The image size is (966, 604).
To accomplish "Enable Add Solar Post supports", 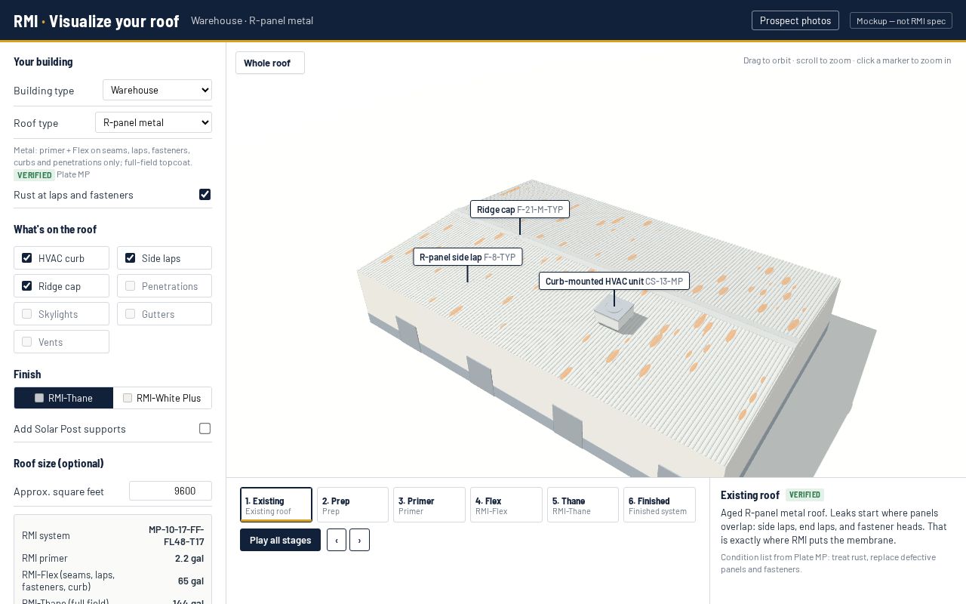I will coord(205,429).
